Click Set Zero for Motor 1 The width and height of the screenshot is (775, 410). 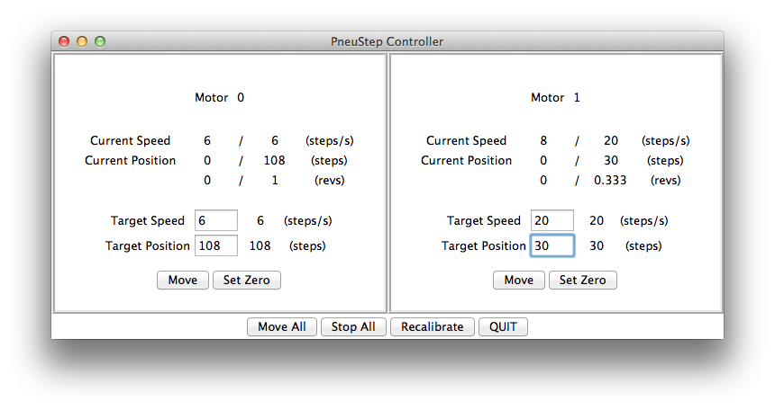coord(583,281)
